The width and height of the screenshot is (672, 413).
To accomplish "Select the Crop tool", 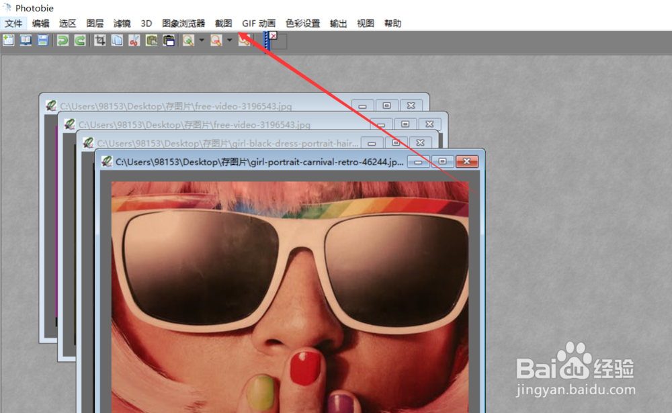I will tap(100, 40).
